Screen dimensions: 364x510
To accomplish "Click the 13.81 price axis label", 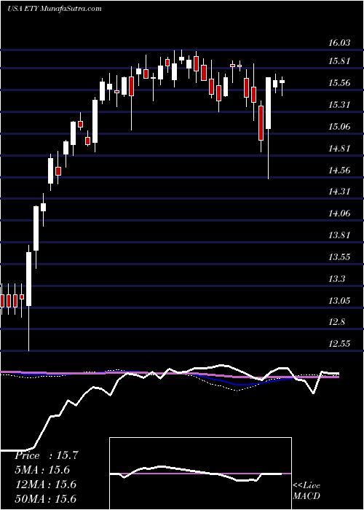I will [x=340, y=235].
